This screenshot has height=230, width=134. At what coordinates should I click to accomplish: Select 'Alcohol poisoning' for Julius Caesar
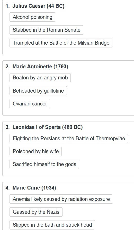point(32,17)
